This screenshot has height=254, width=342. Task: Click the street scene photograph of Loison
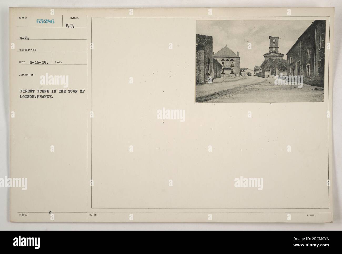pos(261,61)
